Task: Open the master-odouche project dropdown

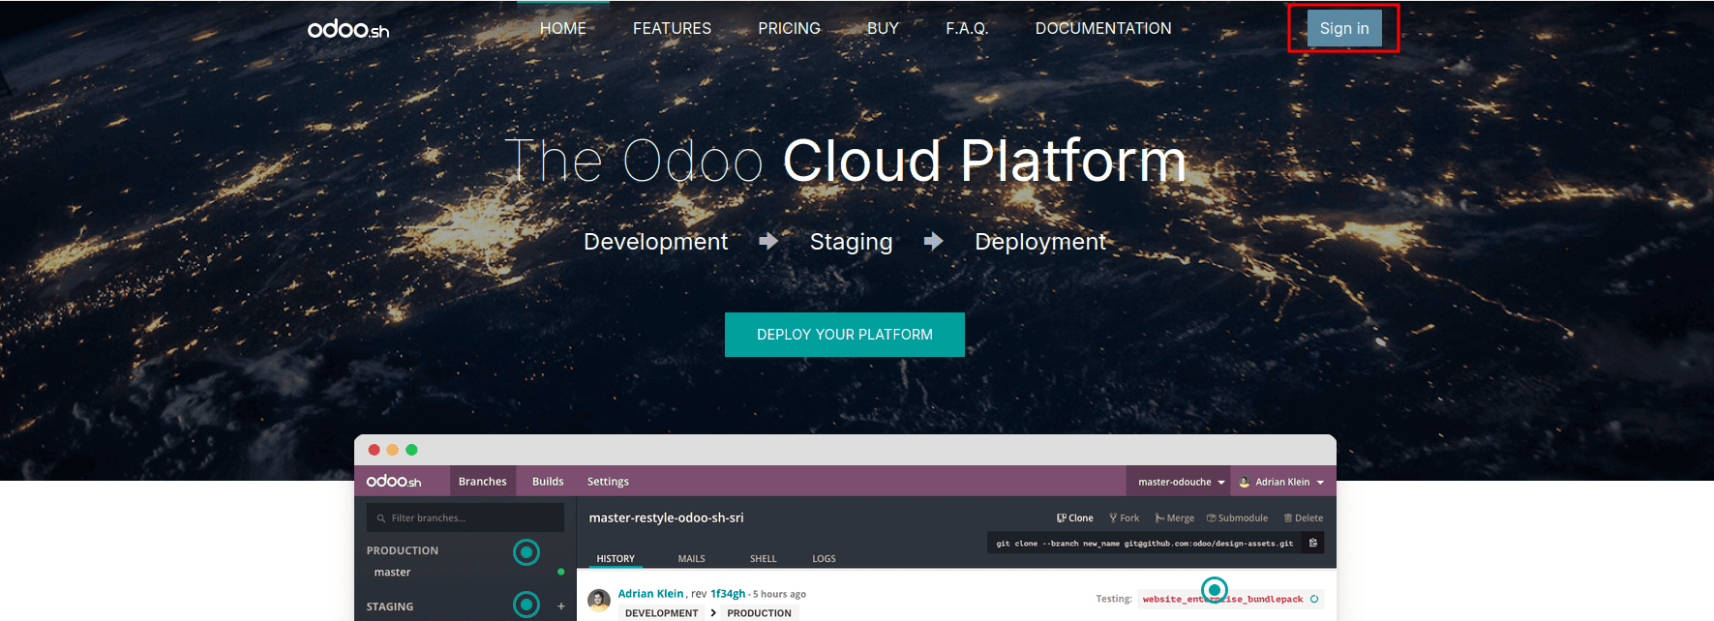Action: pos(1181,482)
